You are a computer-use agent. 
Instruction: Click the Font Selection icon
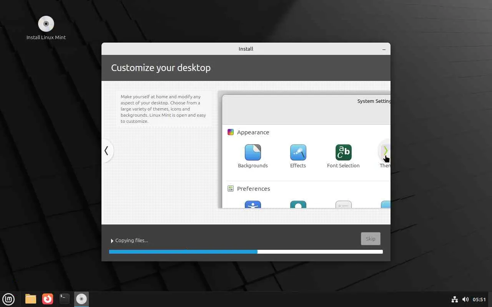point(343,152)
